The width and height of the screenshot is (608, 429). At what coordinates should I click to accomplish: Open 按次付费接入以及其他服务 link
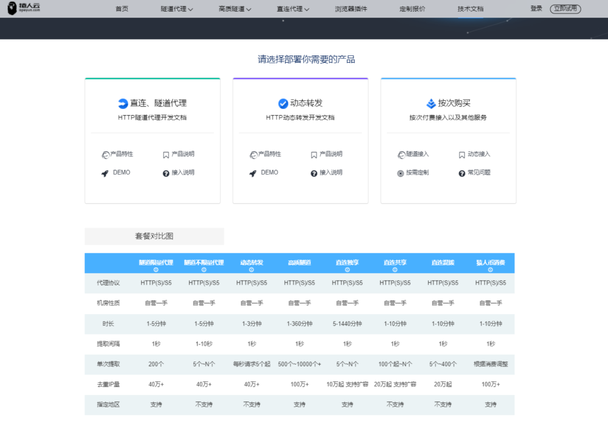point(448,117)
